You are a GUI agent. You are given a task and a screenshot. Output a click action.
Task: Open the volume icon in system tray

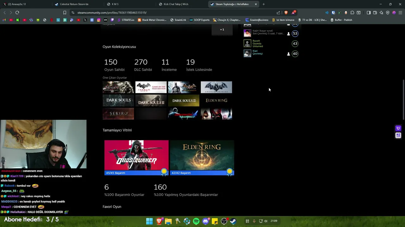pos(266,221)
